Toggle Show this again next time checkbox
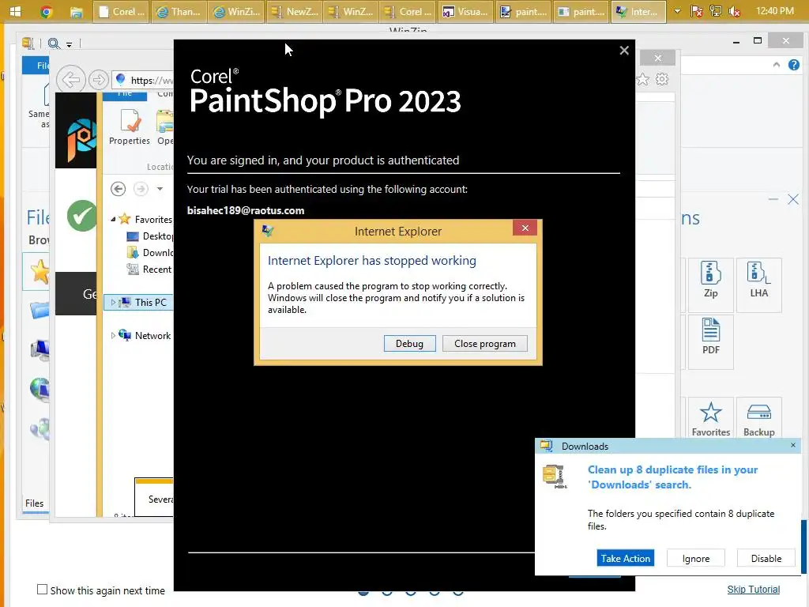This screenshot has width=809, height=607. tap(43, 590)
